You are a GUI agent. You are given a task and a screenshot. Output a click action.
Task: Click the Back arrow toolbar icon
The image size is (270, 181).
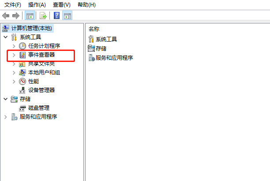6,16
